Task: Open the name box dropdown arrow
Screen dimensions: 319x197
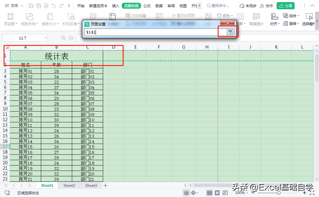Action: point(45,38)
